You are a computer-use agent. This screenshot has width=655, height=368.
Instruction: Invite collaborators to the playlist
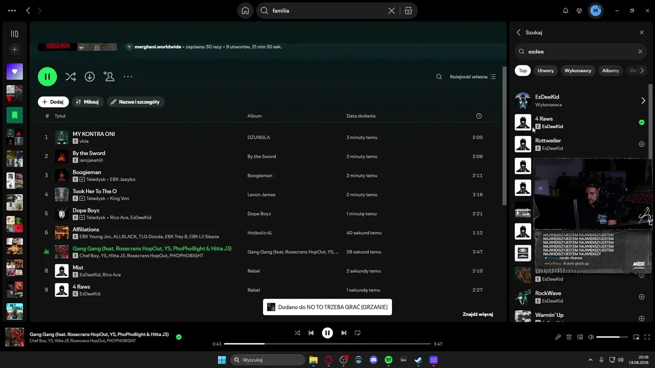click(108, 77)
